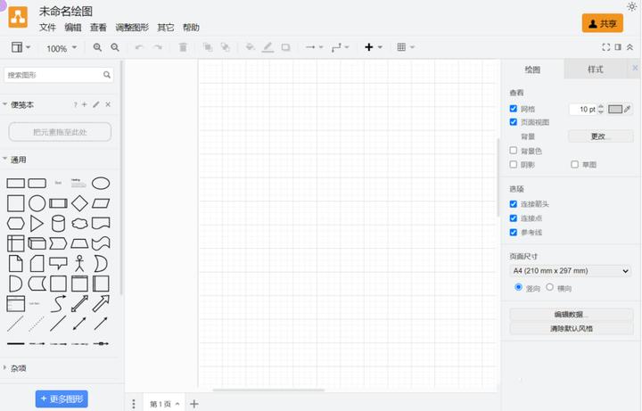The image size is (642, 411).
Task: Add a new page with plus icon
Action: [x=194, y=404]
